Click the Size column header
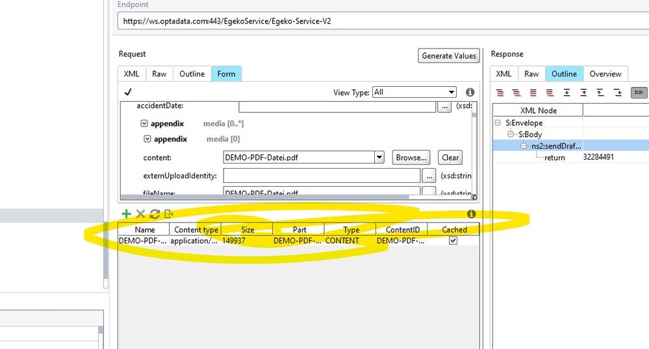The width and height of the screenshot is (649, 349). 248,230
